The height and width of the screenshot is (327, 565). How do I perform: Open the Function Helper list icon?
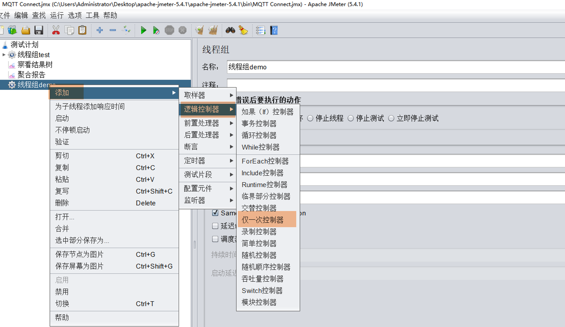click(260, 30)
